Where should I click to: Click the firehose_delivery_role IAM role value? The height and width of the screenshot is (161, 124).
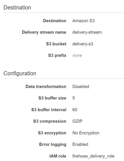pyautogui.click(x=93, y=156)
